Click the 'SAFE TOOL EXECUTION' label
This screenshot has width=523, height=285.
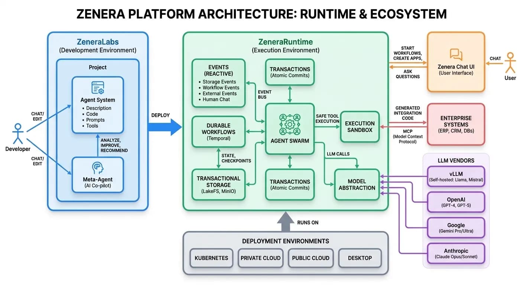[327, 119]
